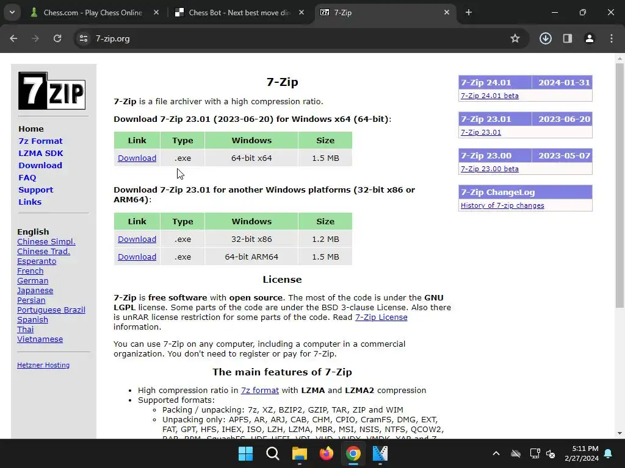Viewport: 625px width, 468px height.
Task: Open the Support sidebar link
Action: click(x=36, y=190)
